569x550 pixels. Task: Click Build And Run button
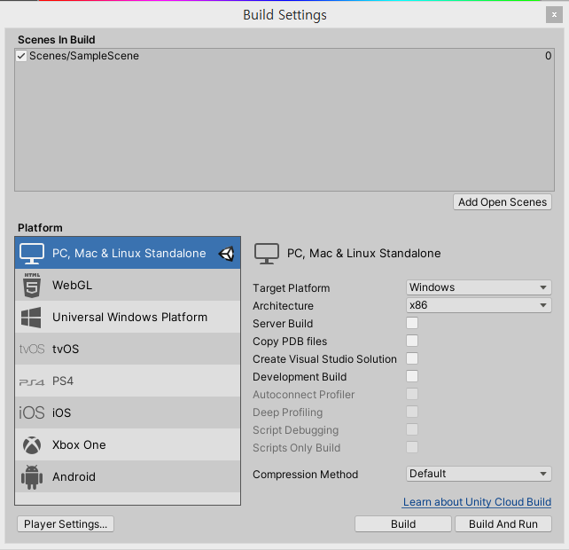[503, 524]
